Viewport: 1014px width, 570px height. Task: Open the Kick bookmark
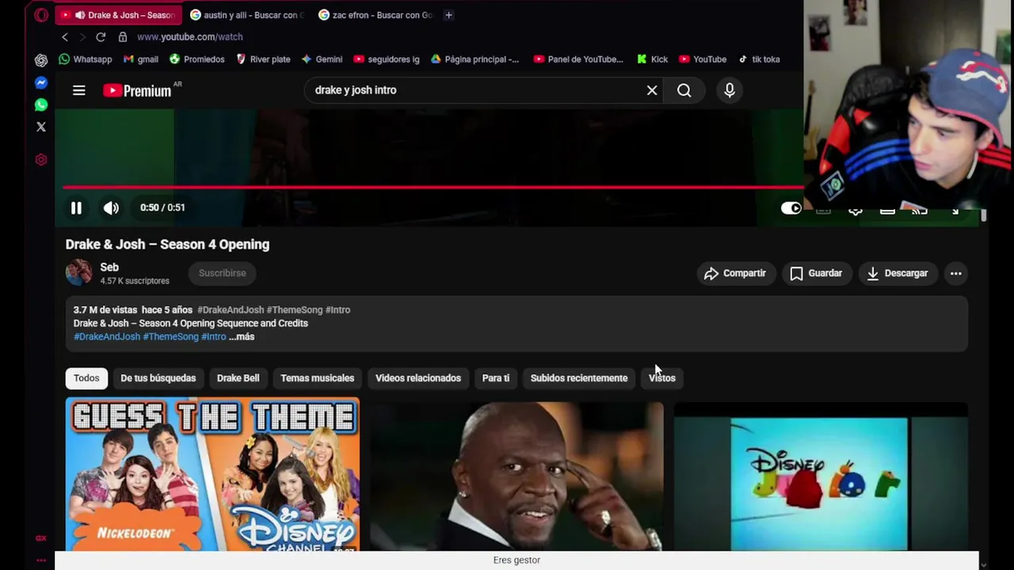[x=651, y=59]
